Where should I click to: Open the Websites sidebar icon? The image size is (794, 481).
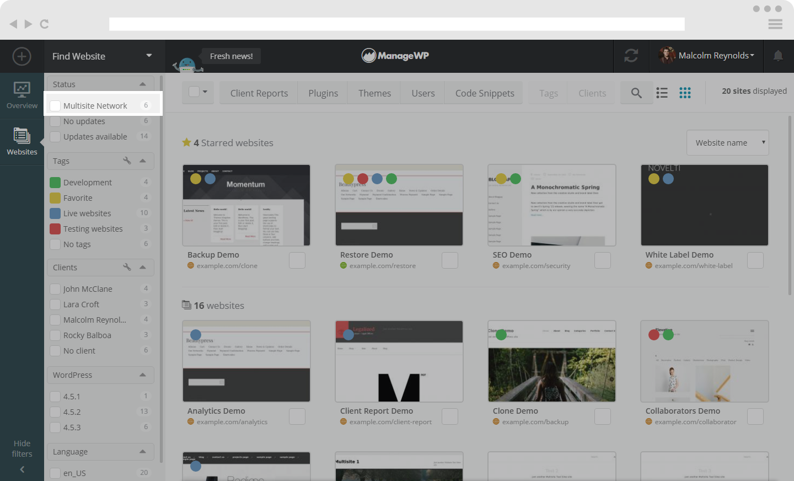22,141
